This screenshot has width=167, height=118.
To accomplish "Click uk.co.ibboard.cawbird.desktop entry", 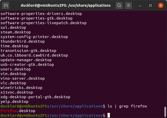I will 34,55.
